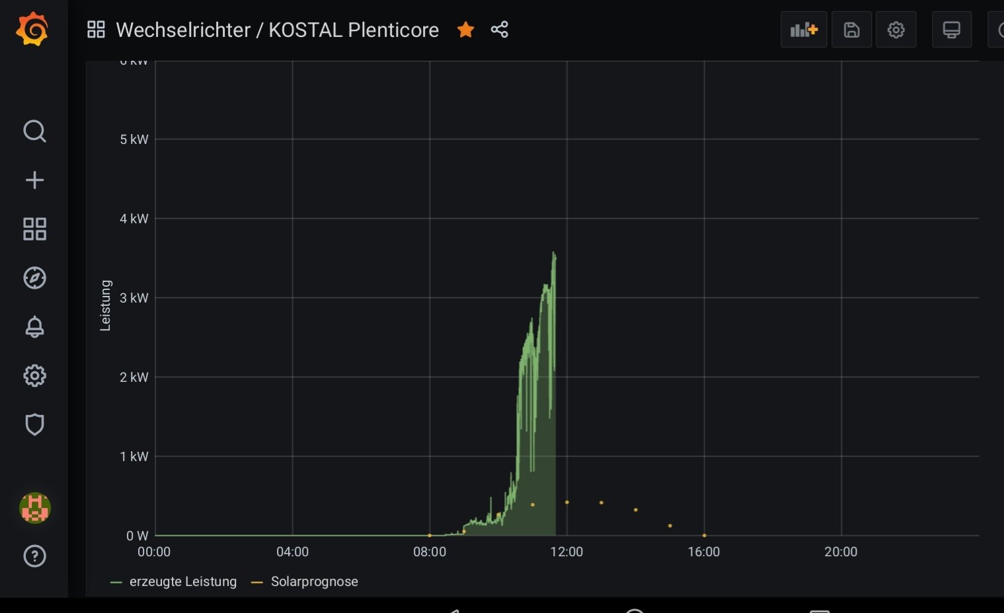This screenshot has width=1004, height=613.
Task: Open the Explore compass icon
Action: [34, 278]
